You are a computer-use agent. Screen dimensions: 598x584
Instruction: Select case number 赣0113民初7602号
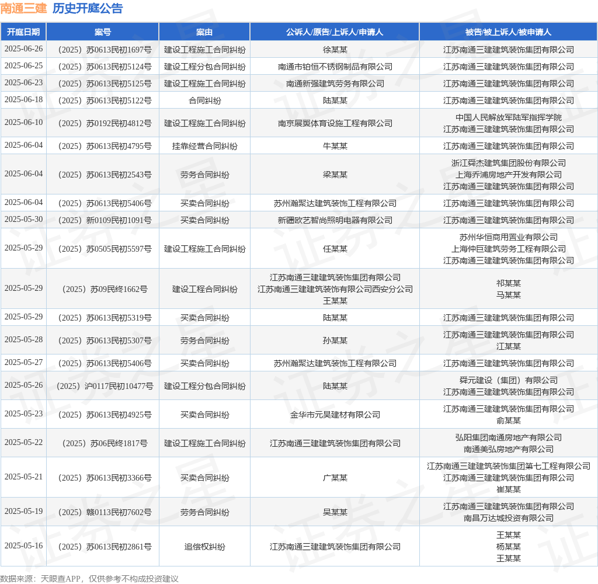pyautogui.click(x=105, y=512)
